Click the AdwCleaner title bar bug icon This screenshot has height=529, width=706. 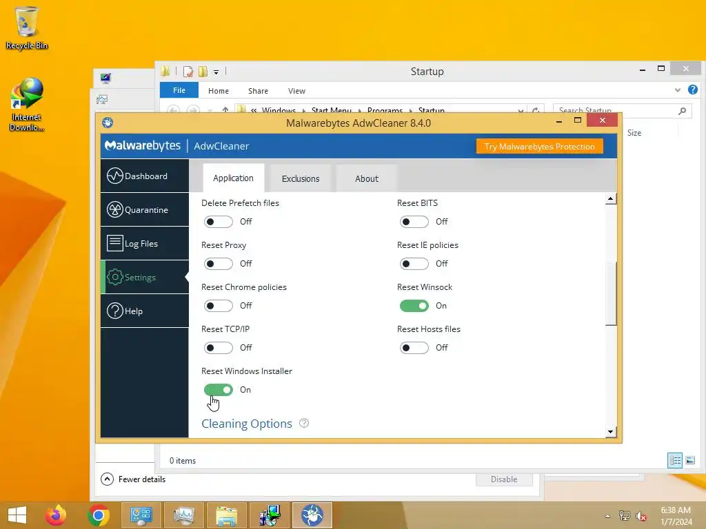pyautogui.click(x=108, y=123)
